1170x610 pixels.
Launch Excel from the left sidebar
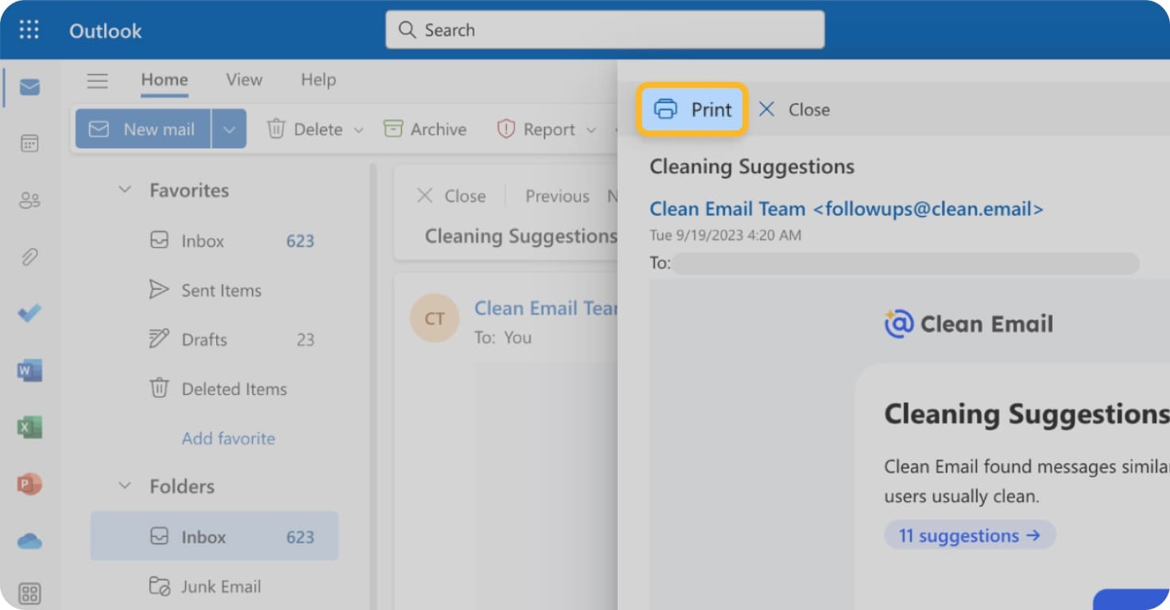(x=29, y=427)
